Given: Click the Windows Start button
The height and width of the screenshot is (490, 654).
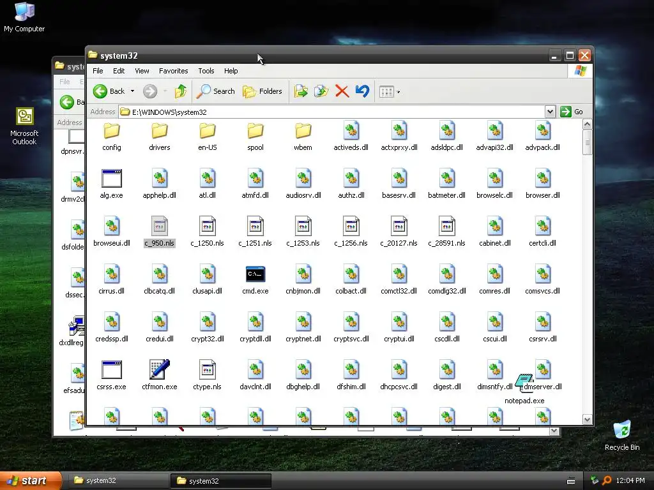Looking at the screenshot, I should coord(31,481).
